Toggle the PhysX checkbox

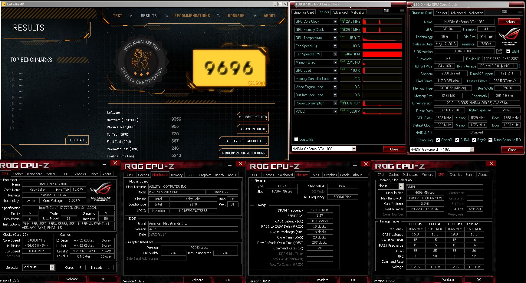click(474, 140)
